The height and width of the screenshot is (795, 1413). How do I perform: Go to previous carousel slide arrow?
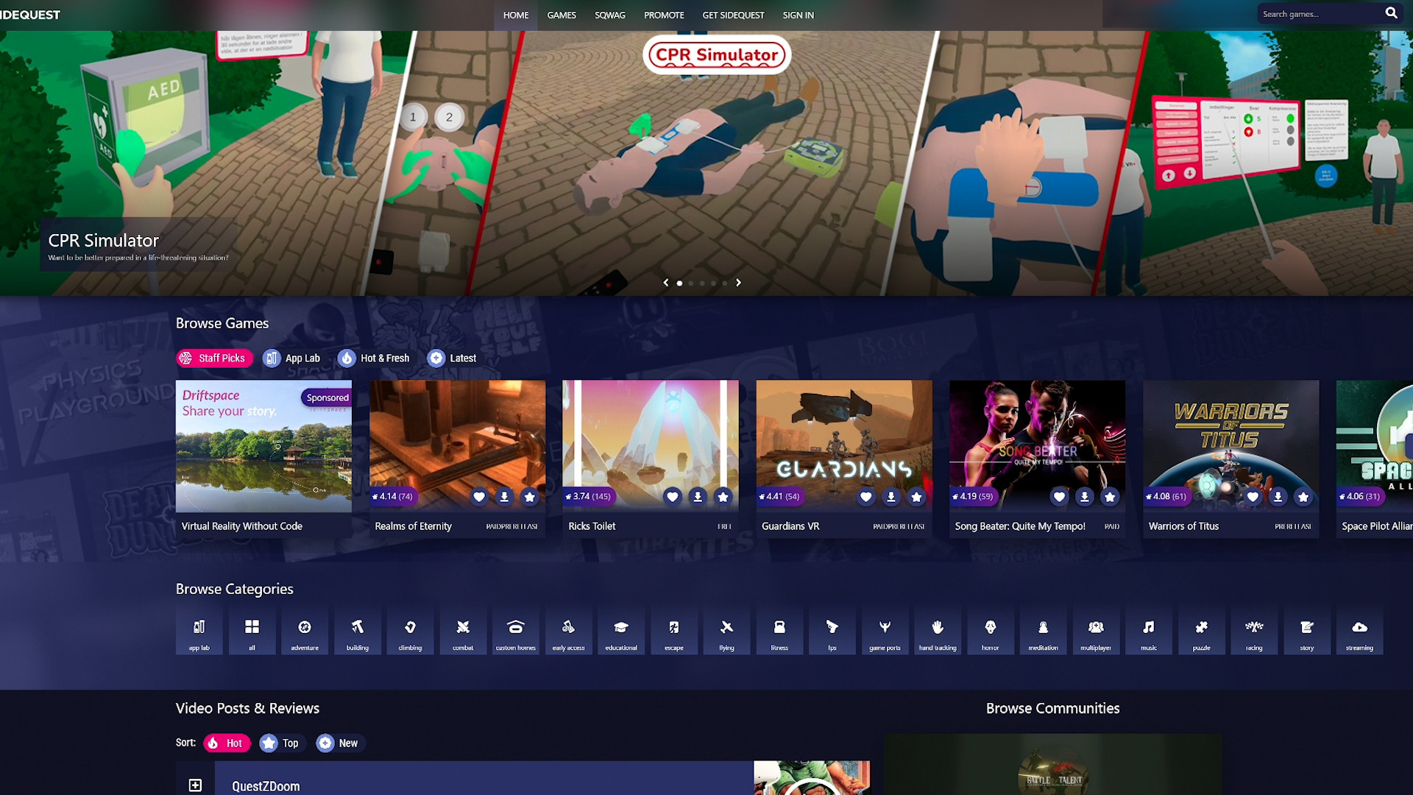tap(666, 283)
